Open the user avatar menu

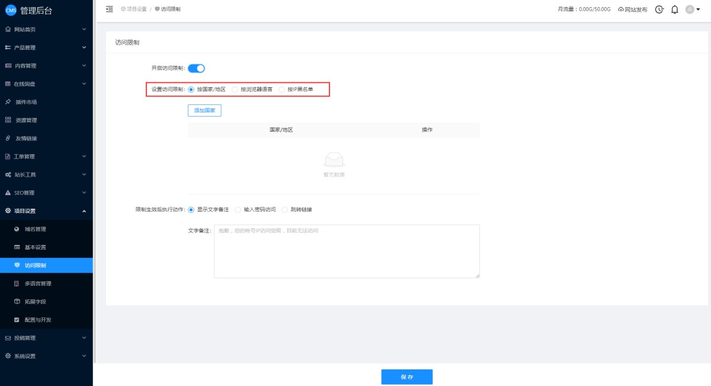click(x=693, y=9)
